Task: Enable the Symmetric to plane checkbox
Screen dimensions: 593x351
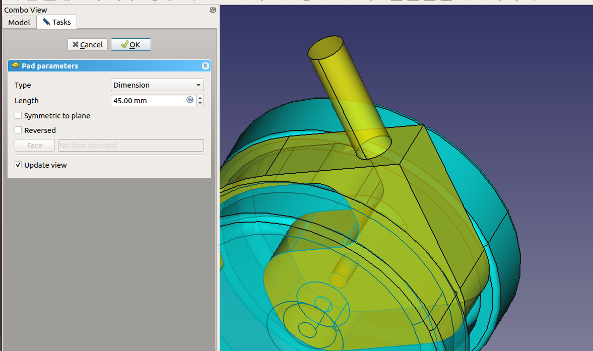Action: point(19,116)
